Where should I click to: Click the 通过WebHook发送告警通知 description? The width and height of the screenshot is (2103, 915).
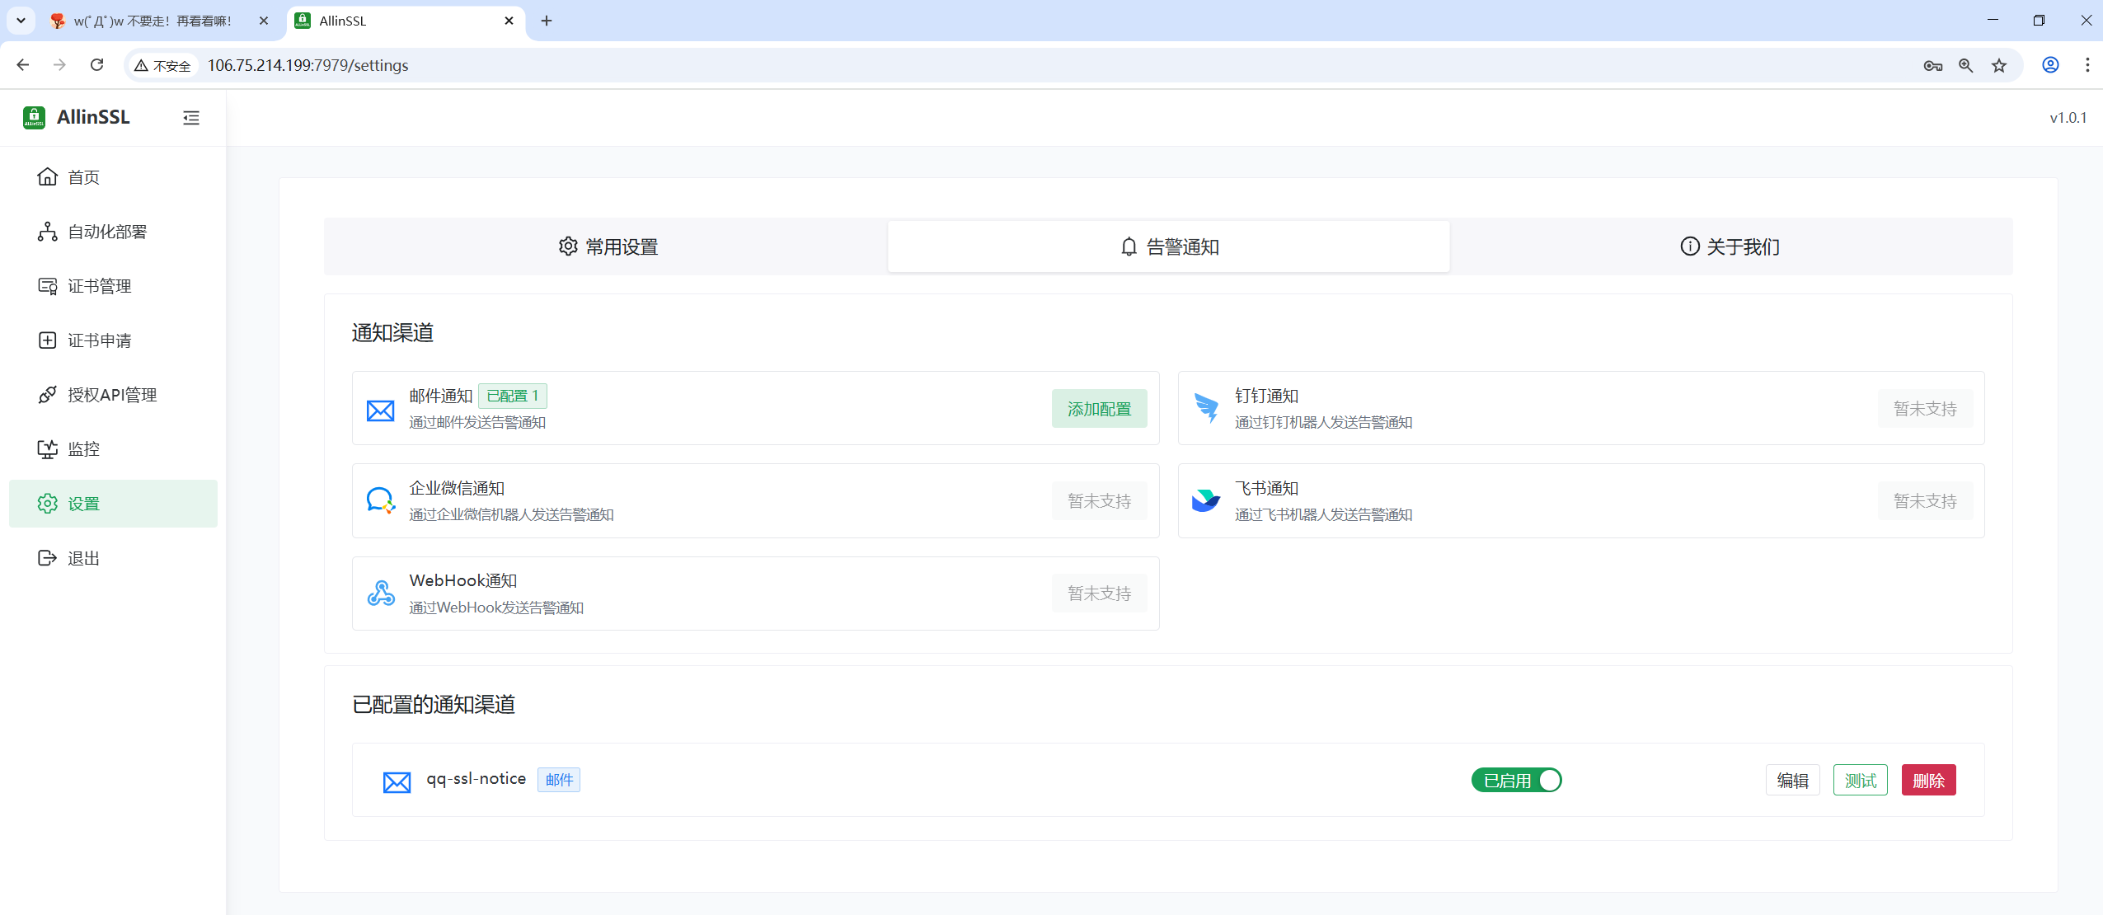(x=496, y=608)
